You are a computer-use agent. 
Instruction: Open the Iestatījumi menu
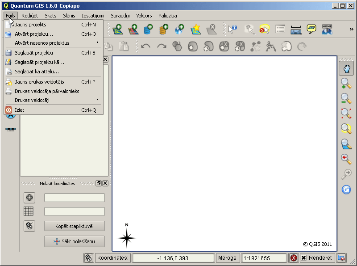click(93, 16)
